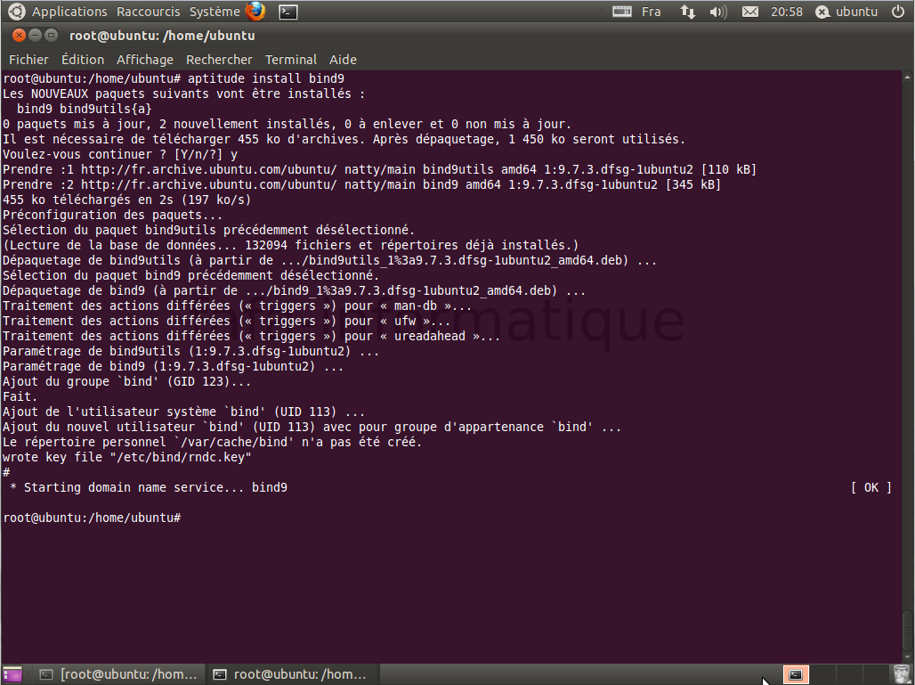Click the '455 ko téléchargés en 2s' line
The width and height of the screenshot is (915, 685).
click(x=127, y=200)
